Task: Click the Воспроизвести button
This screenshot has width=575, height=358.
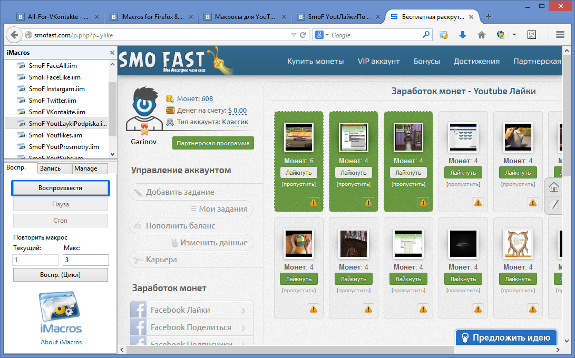Action: [61, 188]
